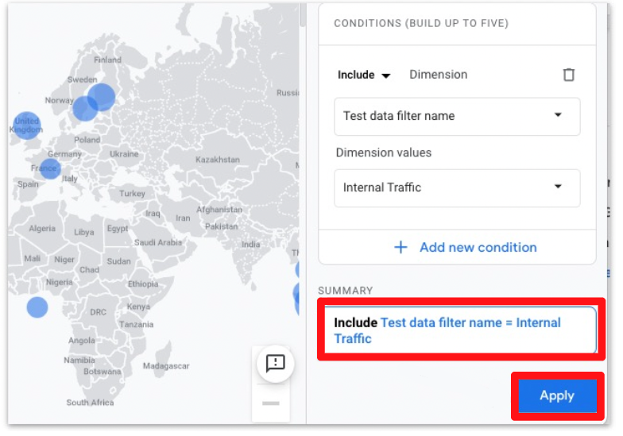Click South Africa on the map
The width and height of the screenshot is (623, 436).
point(90,402)
